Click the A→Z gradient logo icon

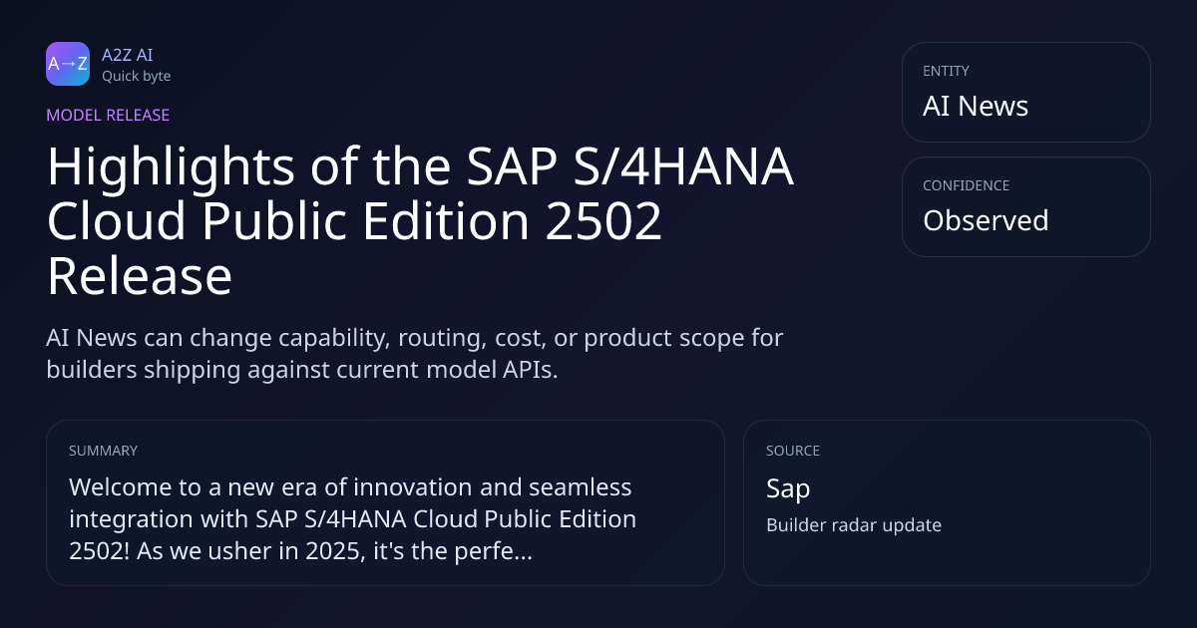(68, 64)
